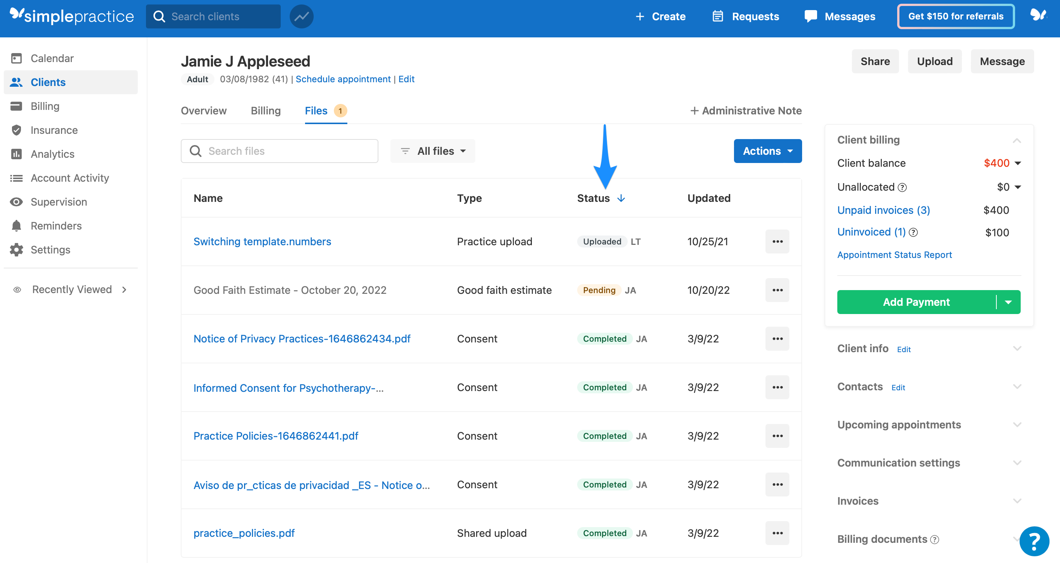
Task: Collapse the Client billing section
Action: click(1017, 140)
